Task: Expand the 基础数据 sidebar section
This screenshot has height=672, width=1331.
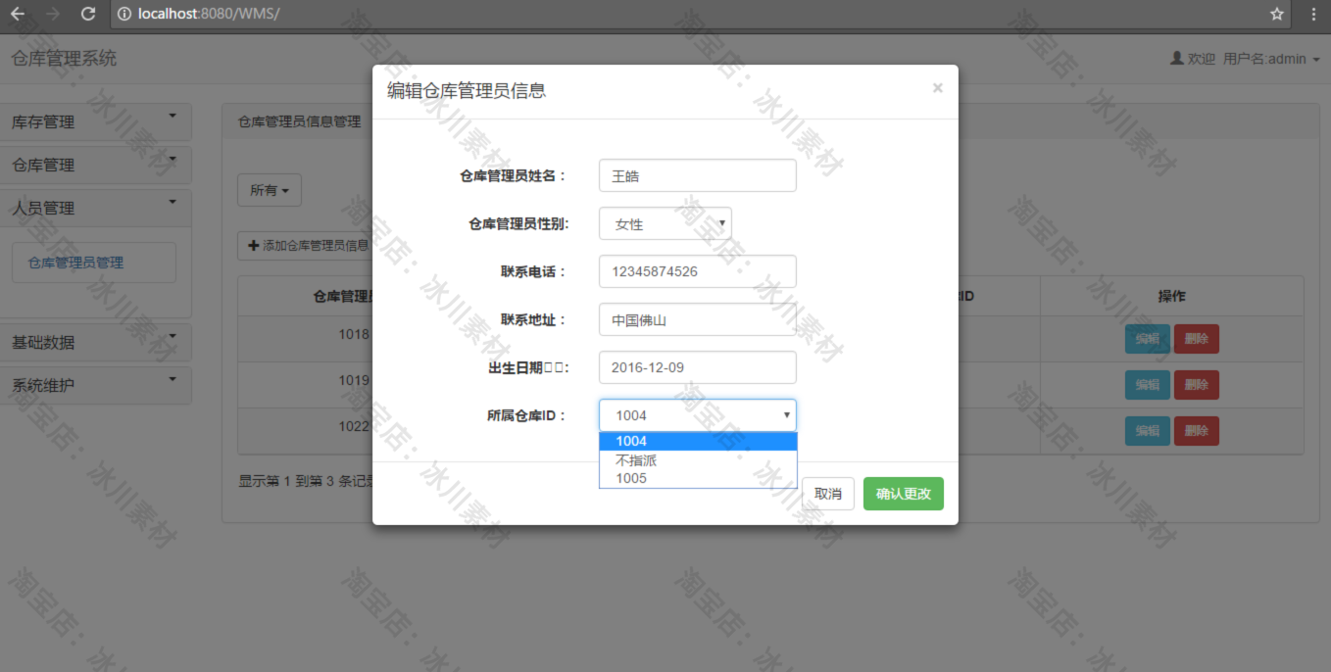Action: tap(96, 343)
